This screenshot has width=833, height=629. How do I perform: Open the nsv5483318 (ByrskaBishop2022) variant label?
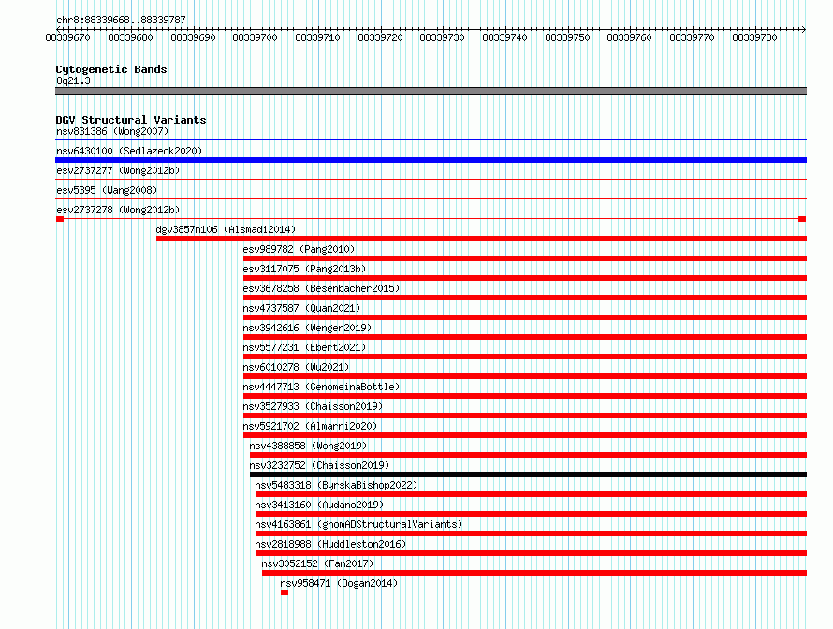click(x=336, y=485)
